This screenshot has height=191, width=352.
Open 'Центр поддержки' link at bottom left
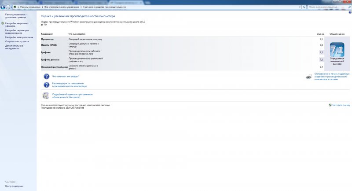[15, 186]
